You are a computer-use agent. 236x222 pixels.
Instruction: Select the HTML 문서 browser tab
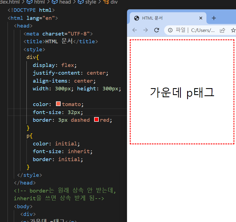coord(168,18)
